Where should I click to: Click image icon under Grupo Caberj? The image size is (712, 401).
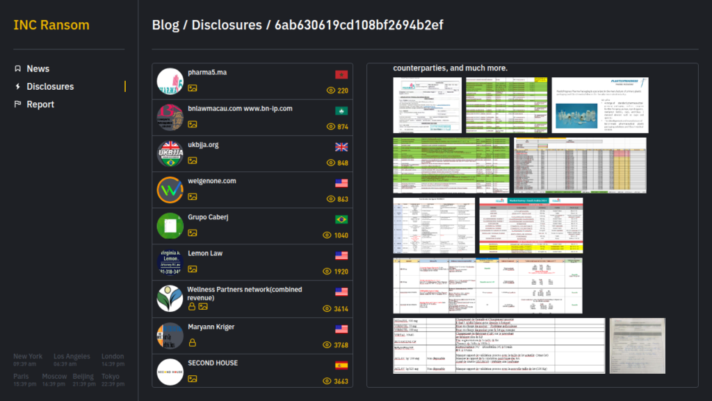click(x=193, y=233)
